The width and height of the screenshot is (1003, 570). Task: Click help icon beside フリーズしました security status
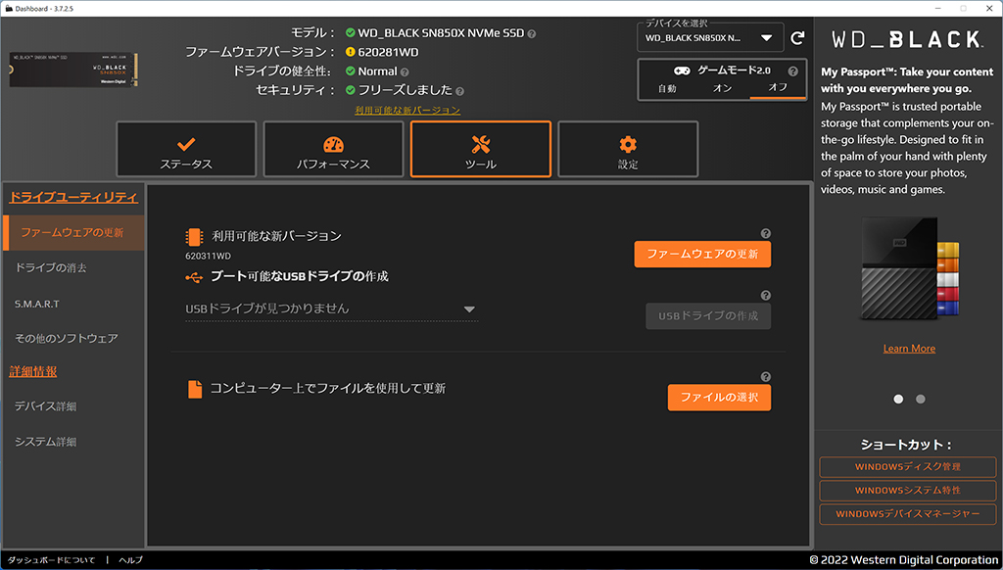point(460,91)
